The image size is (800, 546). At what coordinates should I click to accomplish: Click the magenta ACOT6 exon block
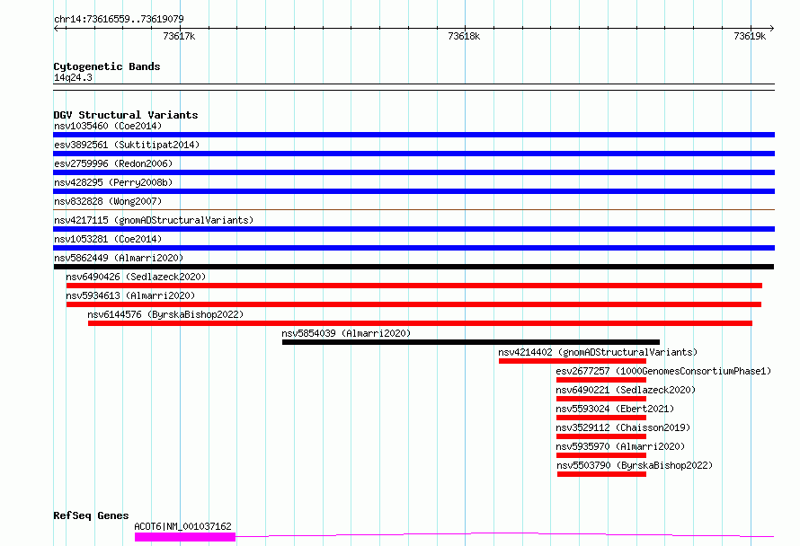[x=184, y=537]
